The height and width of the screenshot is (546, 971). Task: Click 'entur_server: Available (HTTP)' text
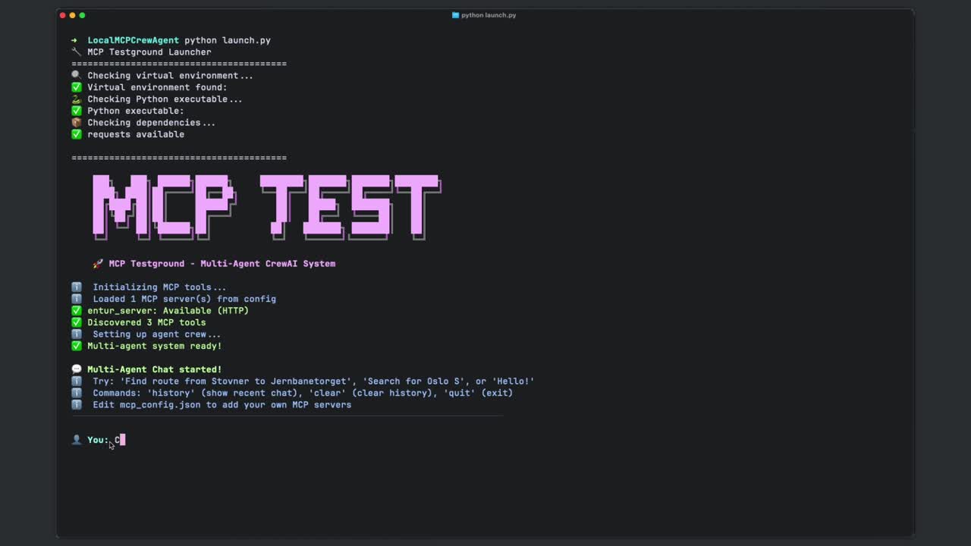[168, 311]
